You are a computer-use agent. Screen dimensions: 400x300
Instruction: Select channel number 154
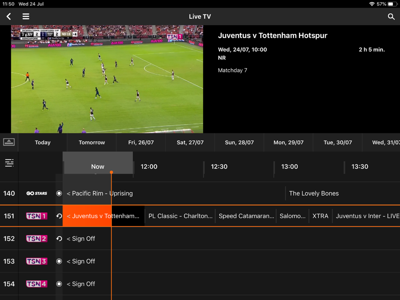[x=9, y=284]
